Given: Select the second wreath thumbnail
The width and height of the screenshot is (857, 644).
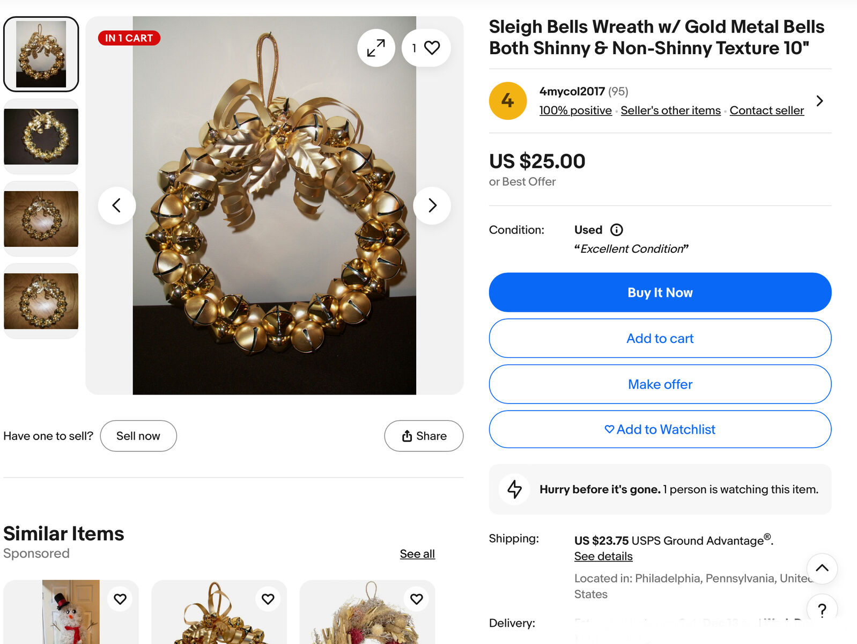Looking at the screenshot, I should coord(41,136).
